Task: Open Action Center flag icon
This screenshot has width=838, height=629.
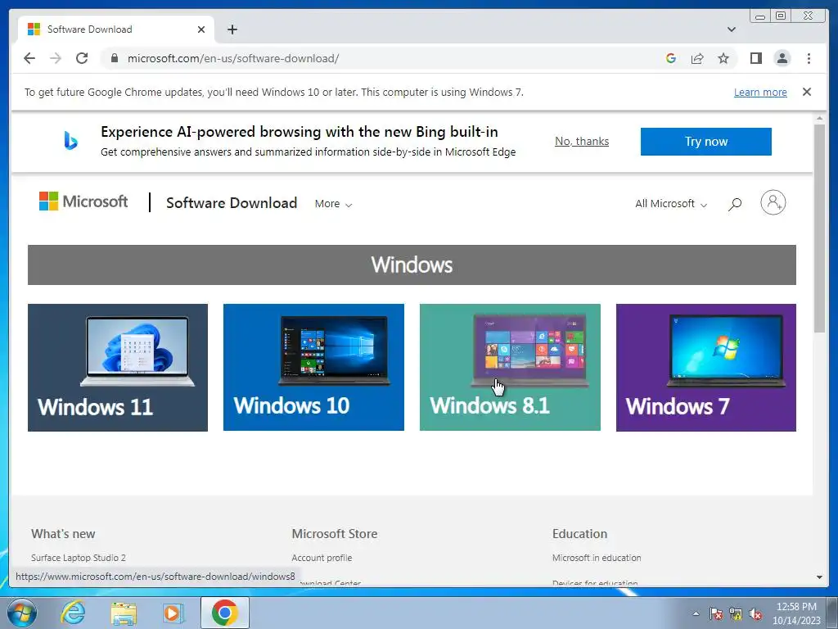Action: point(716,614)
